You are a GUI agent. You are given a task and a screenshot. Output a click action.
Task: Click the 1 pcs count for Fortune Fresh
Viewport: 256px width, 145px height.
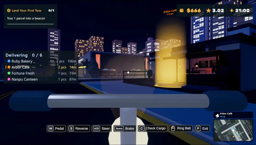pyautogui.click(x=62, y=73)
